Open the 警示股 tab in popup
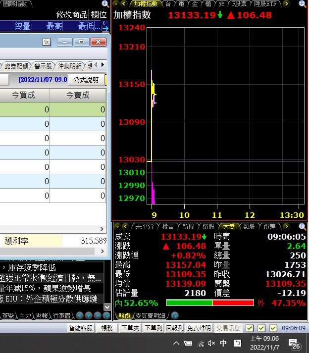Screen dimensions: 309x353 click(43, 66)
